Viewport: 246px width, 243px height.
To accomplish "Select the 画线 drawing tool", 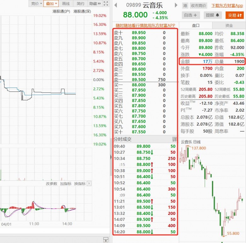I will point(66,3).
